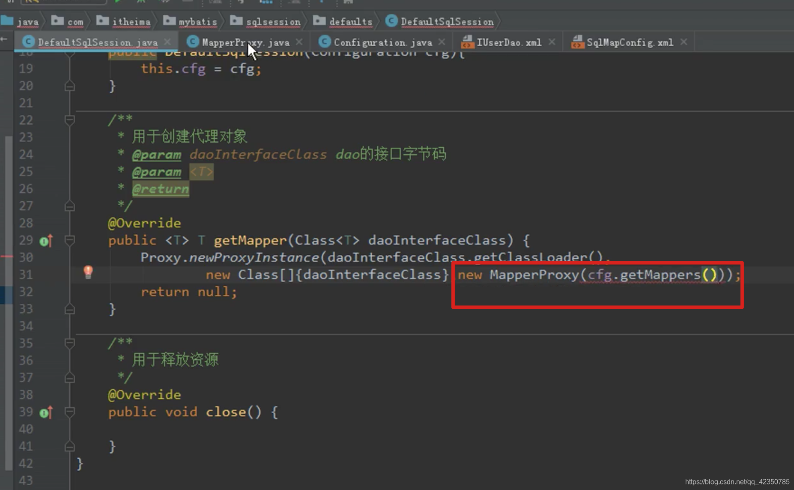Viewport: 794px width, 490px height.
Task: Click the @Override annotation on line 38
Action: coord(144,394)
